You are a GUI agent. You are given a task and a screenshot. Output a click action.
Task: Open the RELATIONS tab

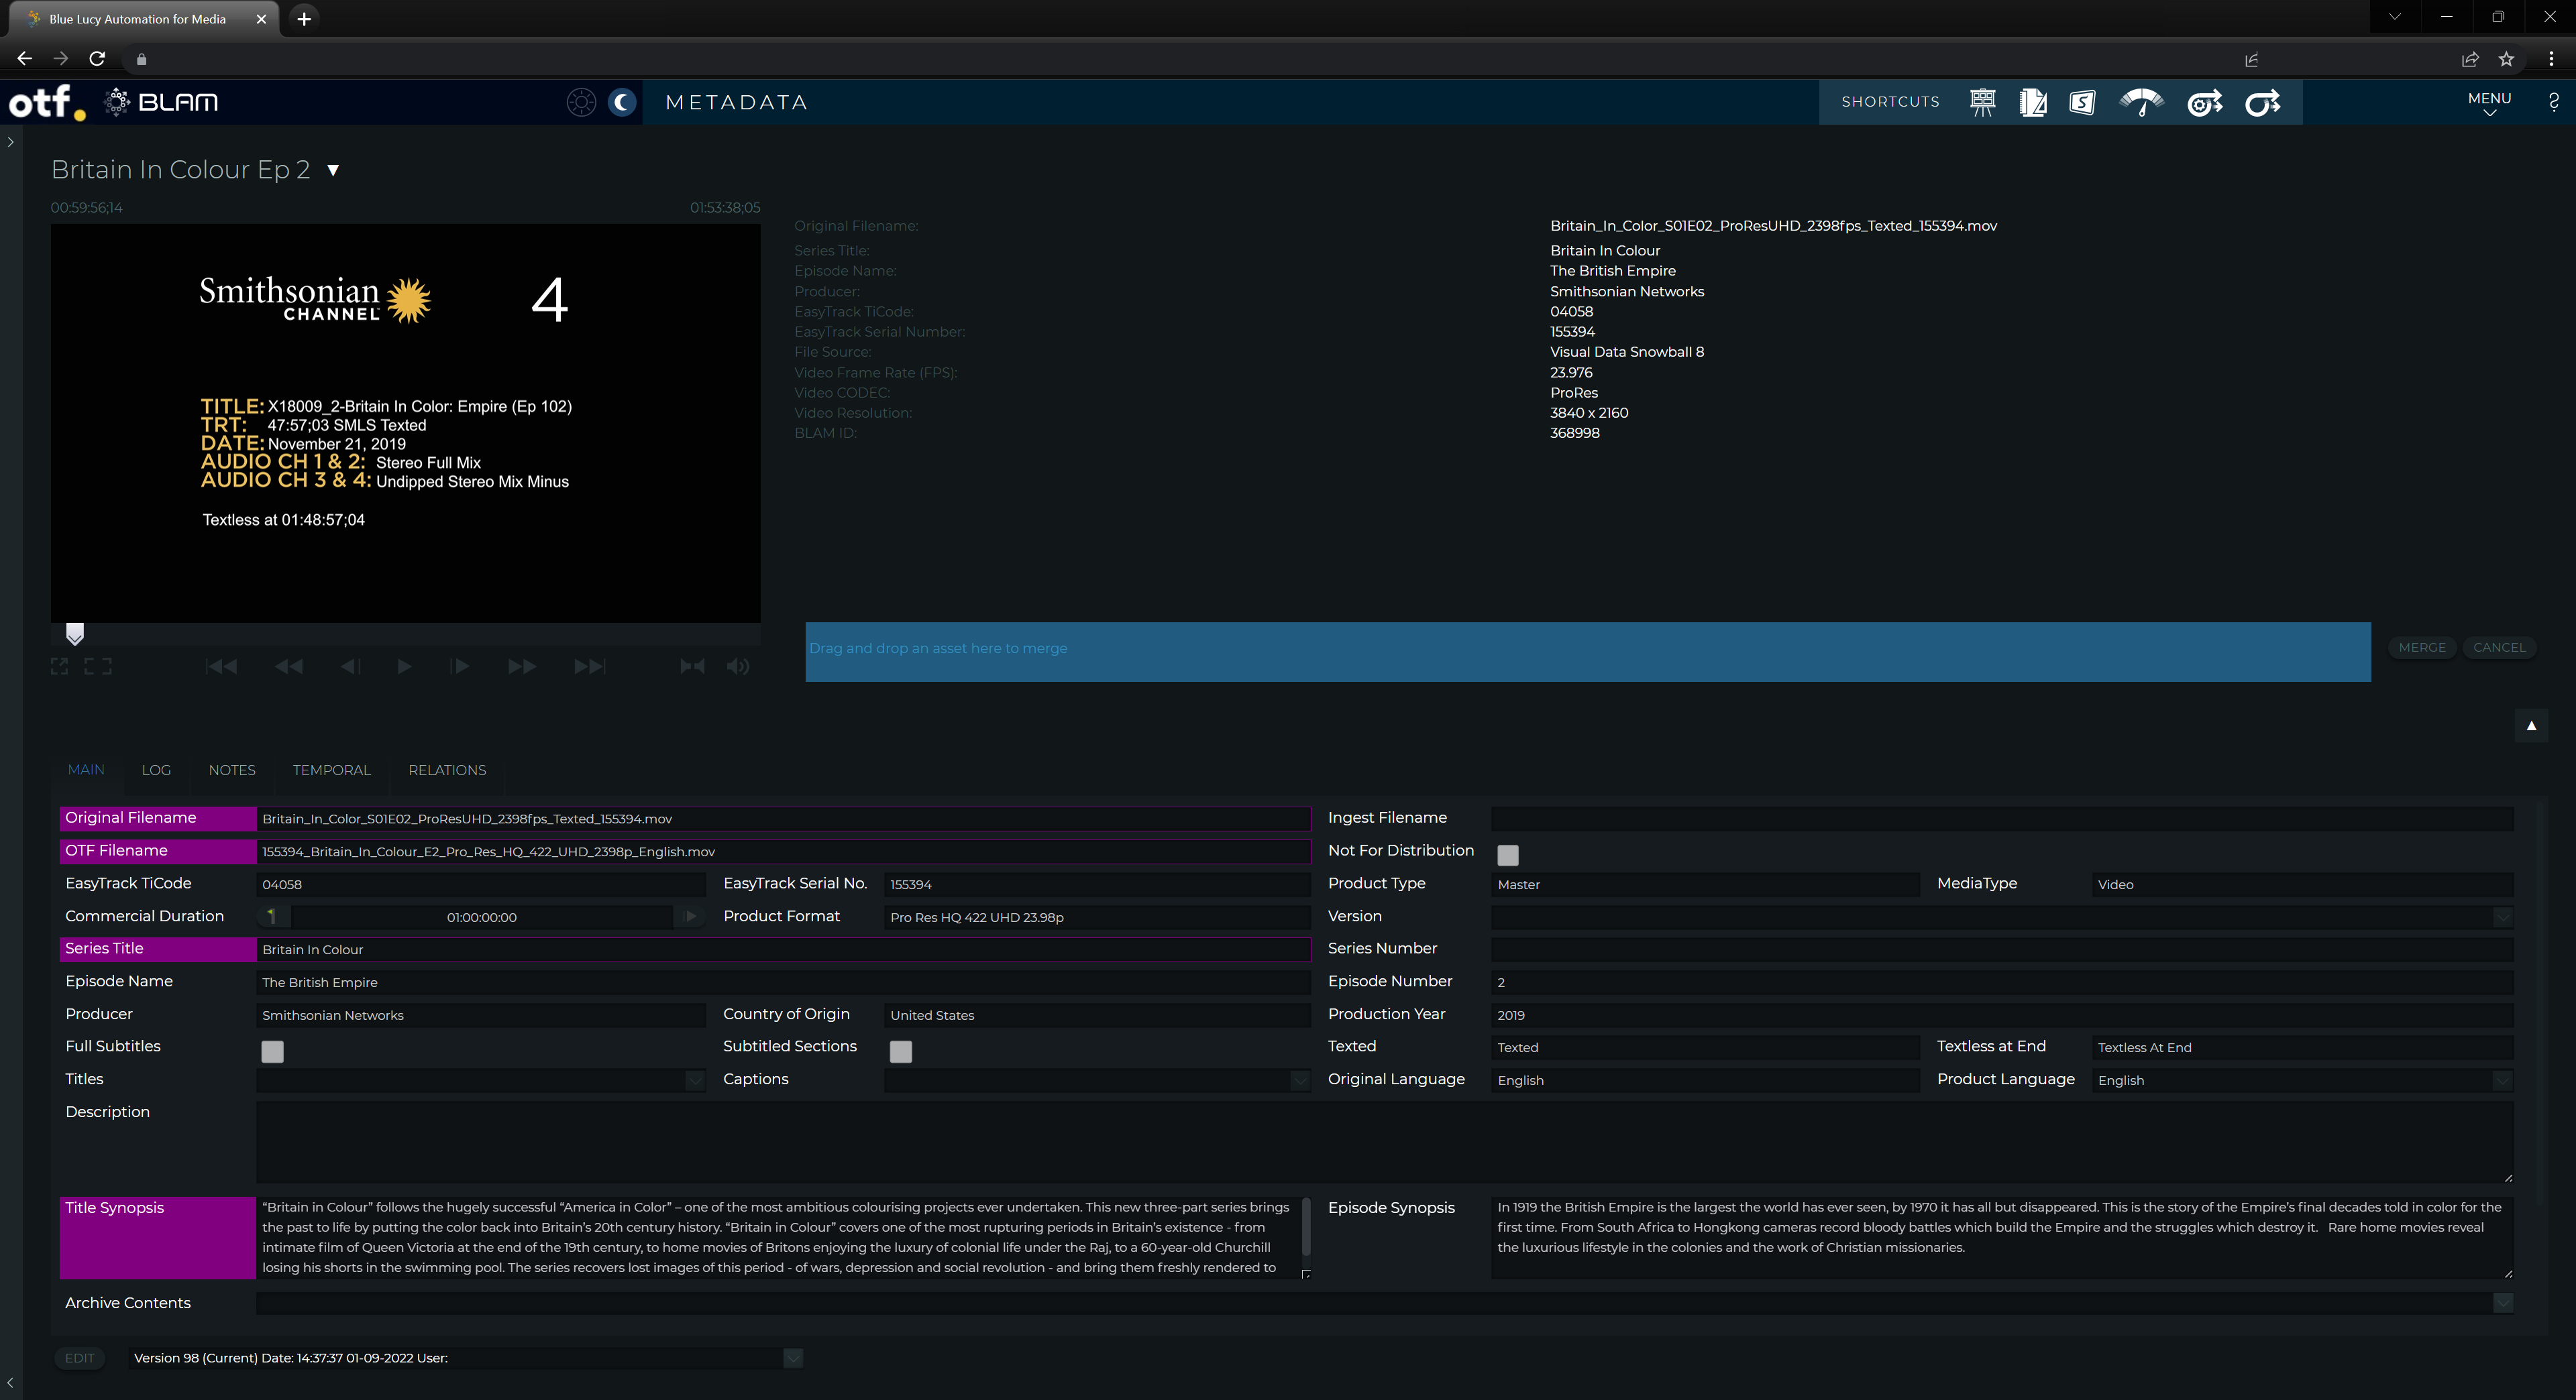(x=447, y=770)
